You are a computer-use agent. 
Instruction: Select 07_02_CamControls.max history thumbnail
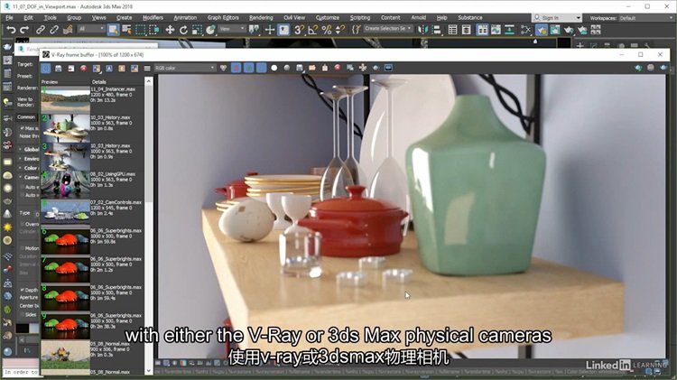(x=66, y=212)
